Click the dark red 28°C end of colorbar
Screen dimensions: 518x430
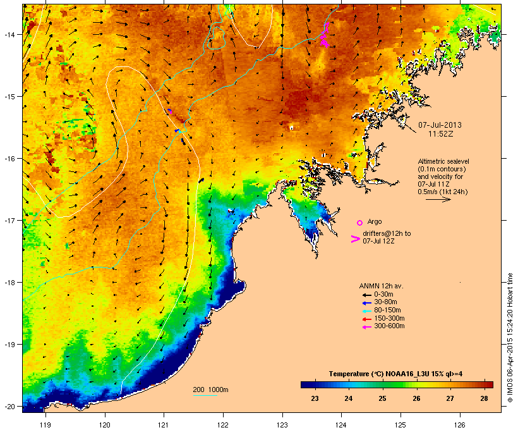tap(488, 384)
